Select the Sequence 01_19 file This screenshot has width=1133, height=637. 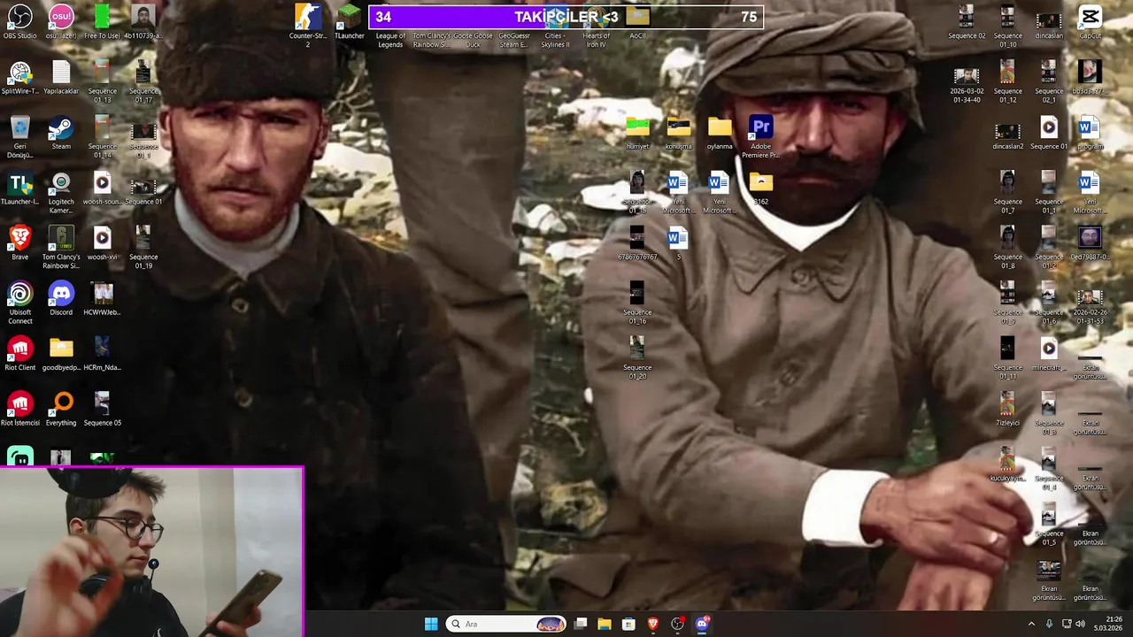(x=143, y=248)
